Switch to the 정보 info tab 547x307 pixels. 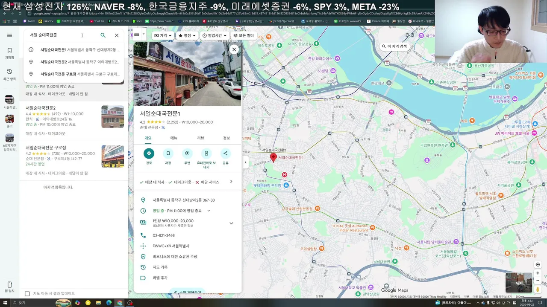(x=226, y=138)
